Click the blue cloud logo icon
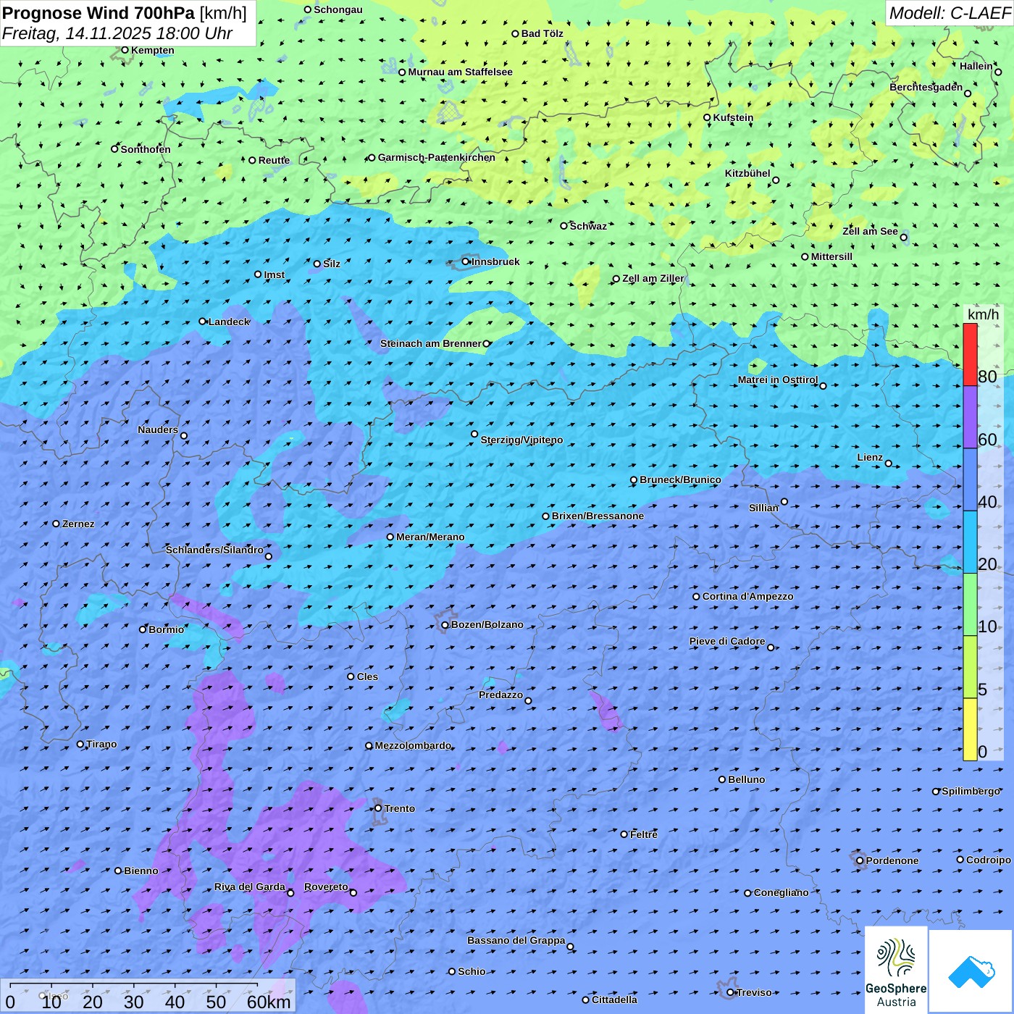The height and width of the screenshot is (1014, 1014). pos(971,971)
